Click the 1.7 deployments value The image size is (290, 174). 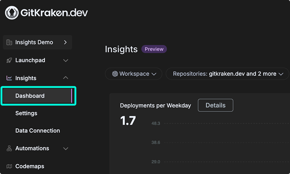pos(128,121)
